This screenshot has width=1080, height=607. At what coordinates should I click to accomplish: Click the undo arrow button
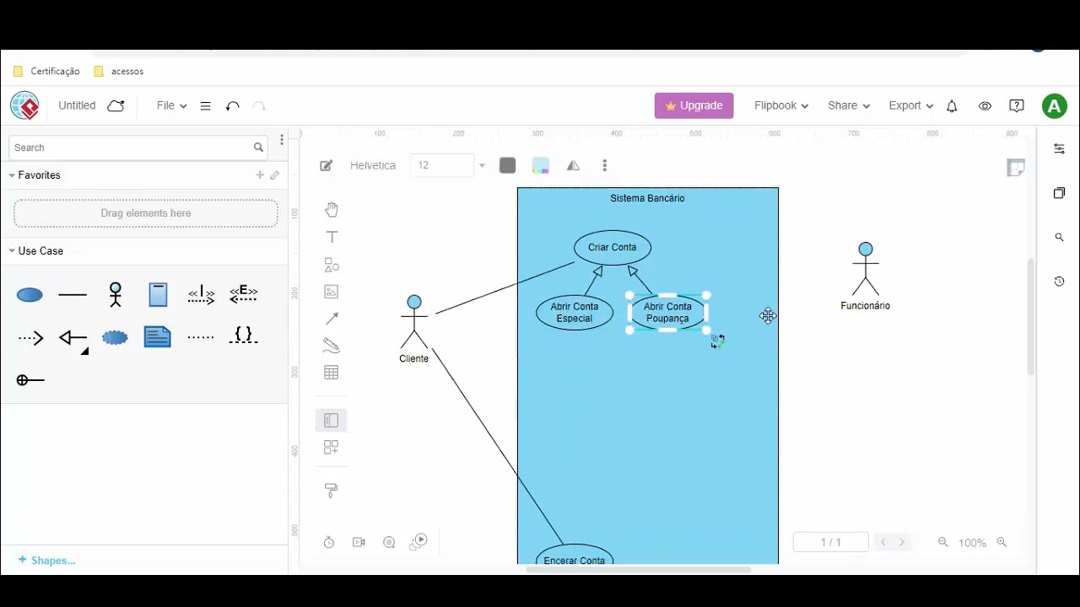(233, 106)
